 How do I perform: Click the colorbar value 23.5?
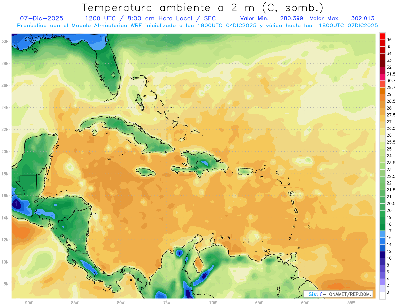pyautogui.click(x=391, y=163)
